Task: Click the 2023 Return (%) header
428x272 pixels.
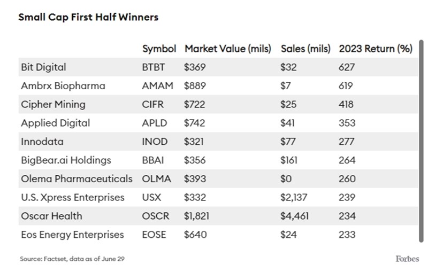Action: click(376, 49)
